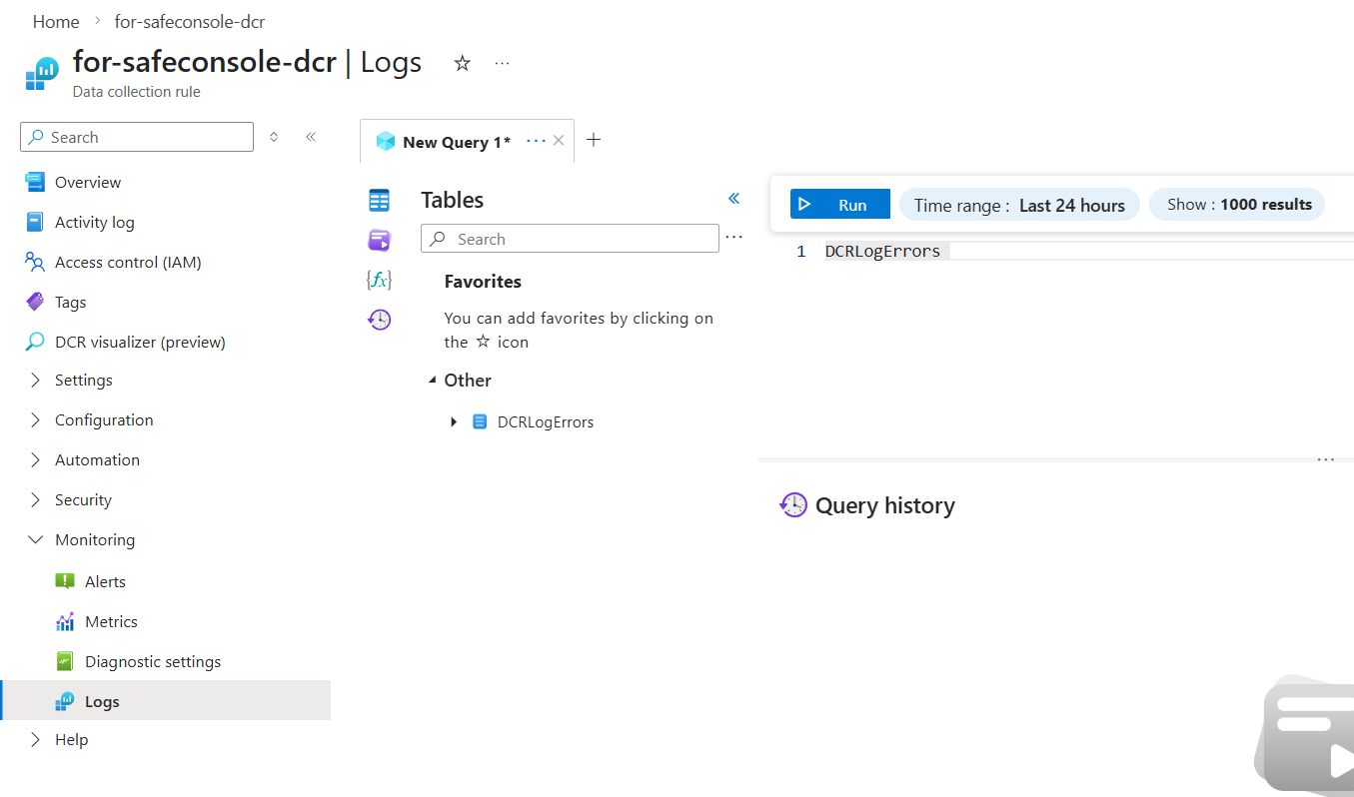Expand the DCRLogErrors table columns
The image size is (1354, 797).
click(454, 421)
